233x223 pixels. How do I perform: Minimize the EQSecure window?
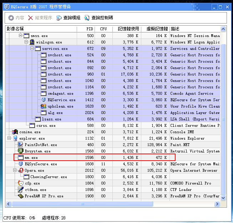point(214,7)
